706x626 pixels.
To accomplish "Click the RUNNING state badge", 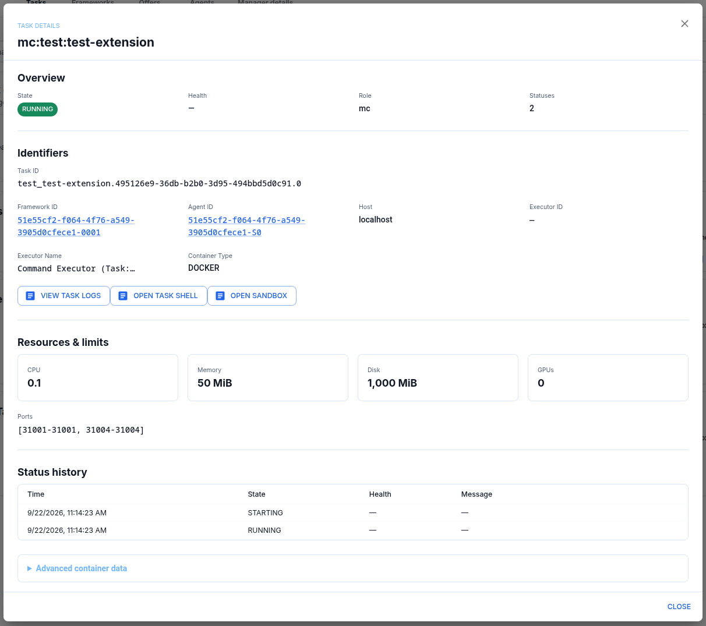I will (x=37, y=109).
